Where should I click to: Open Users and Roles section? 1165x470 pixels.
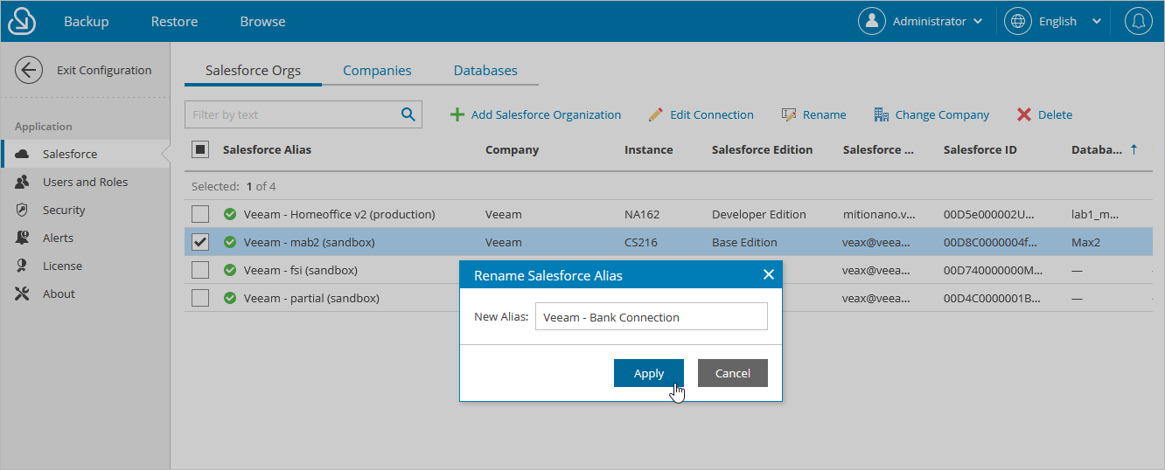click(85, 182)
